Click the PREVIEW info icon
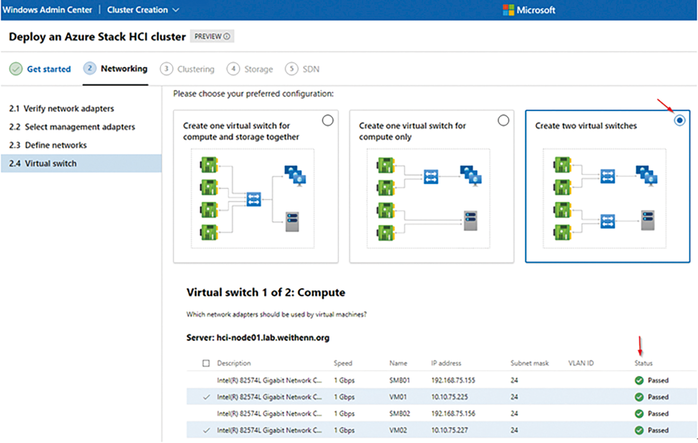Viewport: 698px width, 443px height. (x=227, y=36)
